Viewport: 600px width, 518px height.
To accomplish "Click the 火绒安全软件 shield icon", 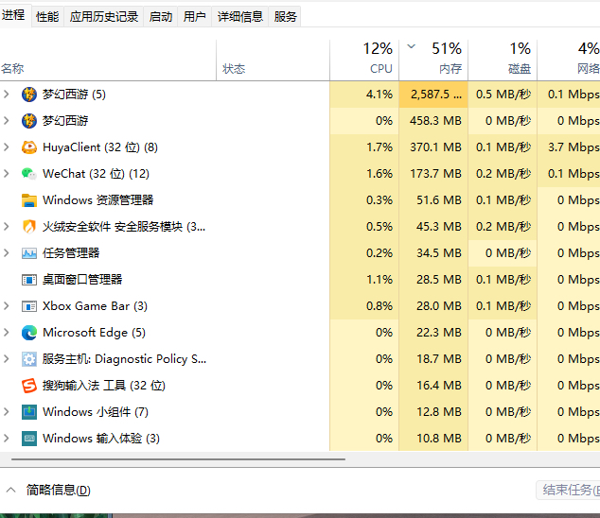I will click(29, 227).
